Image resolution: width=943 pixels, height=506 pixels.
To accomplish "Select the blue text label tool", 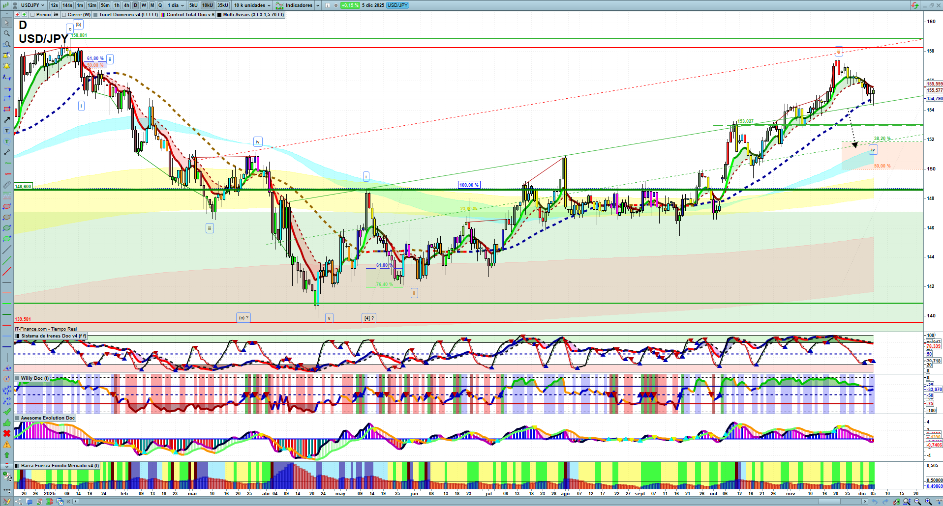I will point(7,131).
